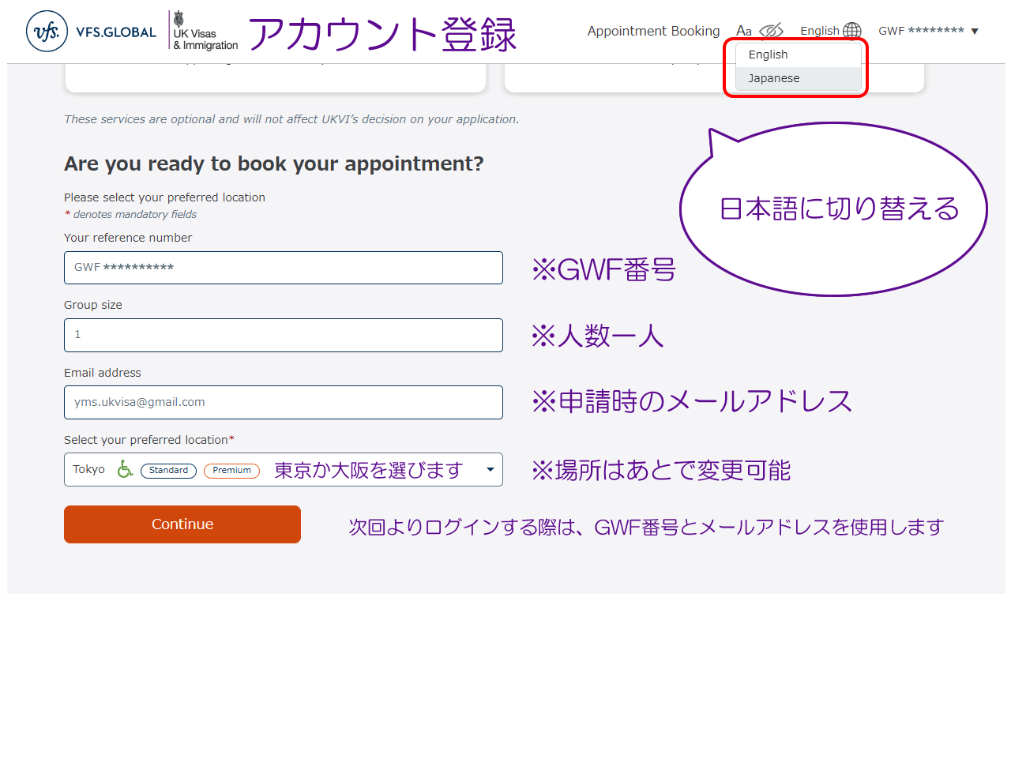Image resolution: width=1011 pixels, height=774 pixels.
Task: Click the Aa text size icon
Action: pyautogui.click(x=744, y=31)
